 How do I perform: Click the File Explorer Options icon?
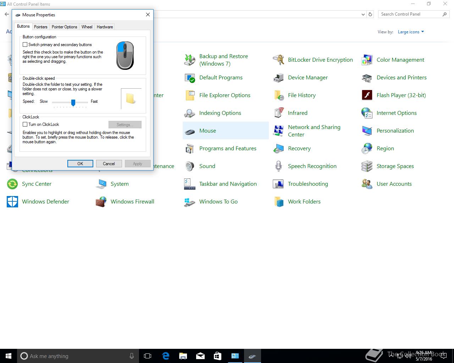pyautogui.click(x=190, y=95)
